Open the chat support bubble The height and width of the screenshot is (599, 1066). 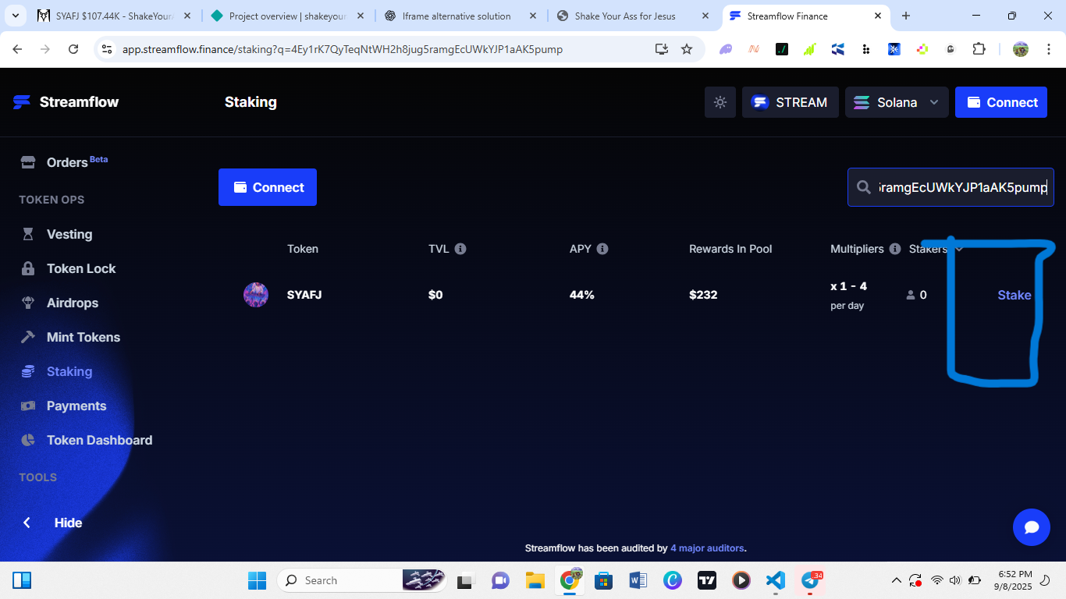pyautogui.click(x=1031, y=527)
